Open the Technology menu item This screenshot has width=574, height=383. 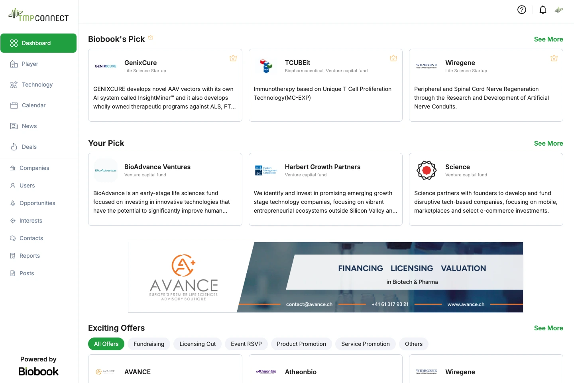pos(38,85)
